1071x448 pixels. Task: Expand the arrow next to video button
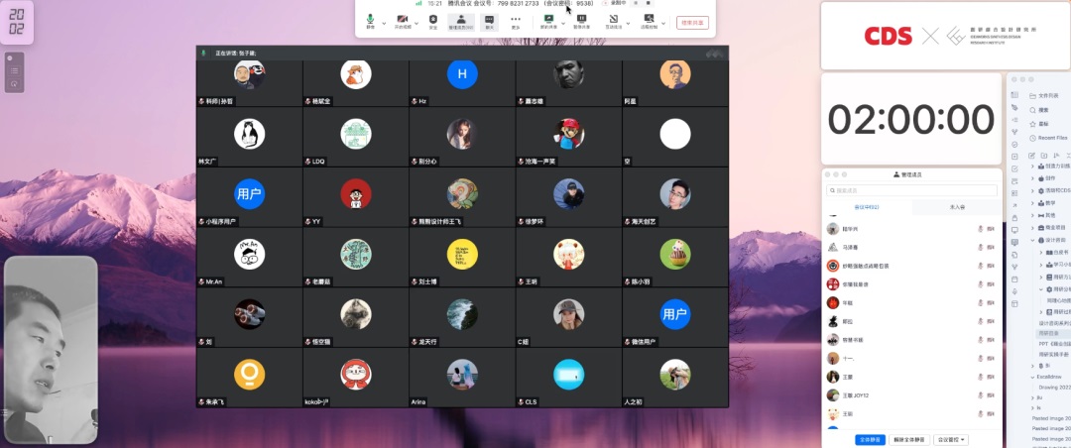416,20
